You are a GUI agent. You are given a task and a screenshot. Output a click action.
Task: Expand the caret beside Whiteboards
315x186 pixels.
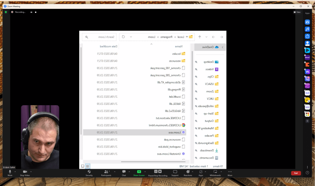[221, 172]
